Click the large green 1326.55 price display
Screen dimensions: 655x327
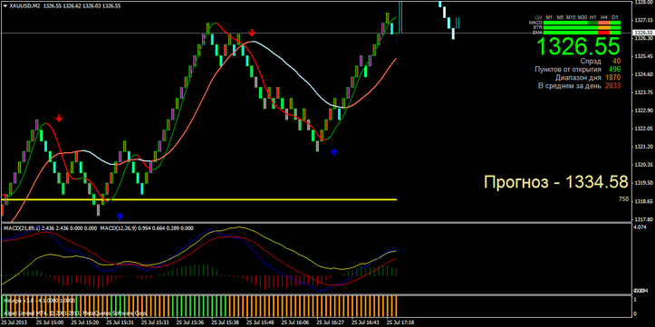(x=578, y=46)
